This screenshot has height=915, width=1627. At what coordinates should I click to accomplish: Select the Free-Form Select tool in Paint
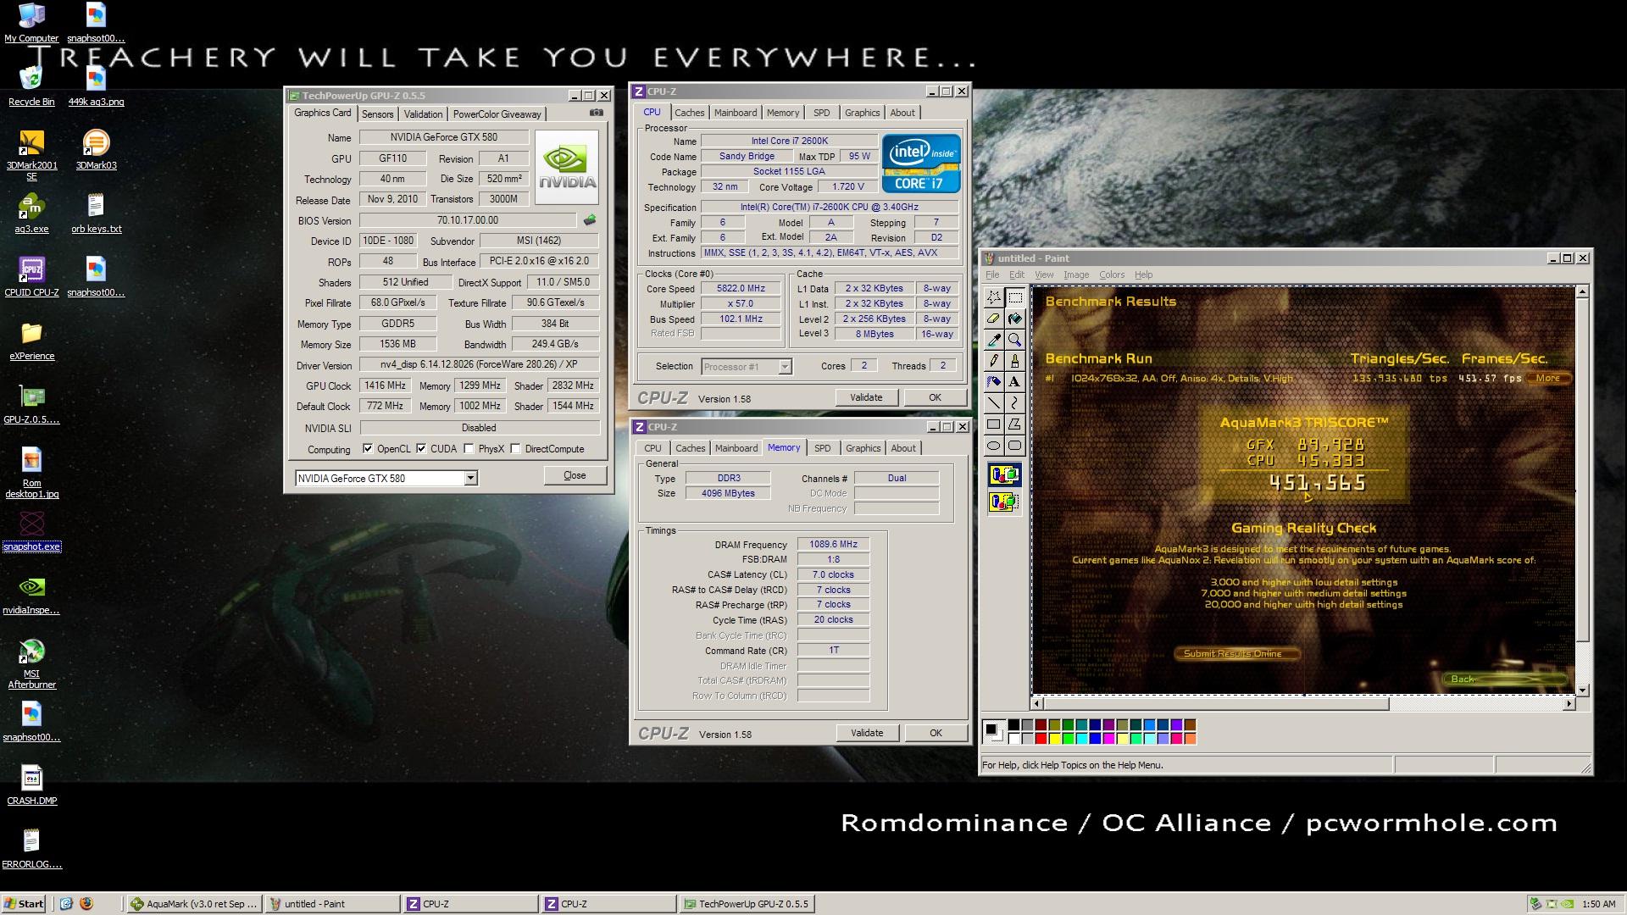(994, 297)
